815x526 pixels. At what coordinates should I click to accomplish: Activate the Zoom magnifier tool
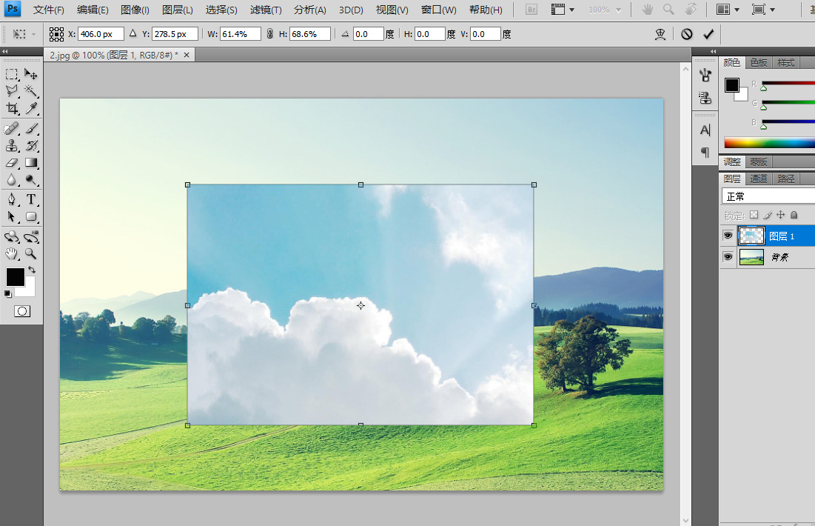(32, 253)
